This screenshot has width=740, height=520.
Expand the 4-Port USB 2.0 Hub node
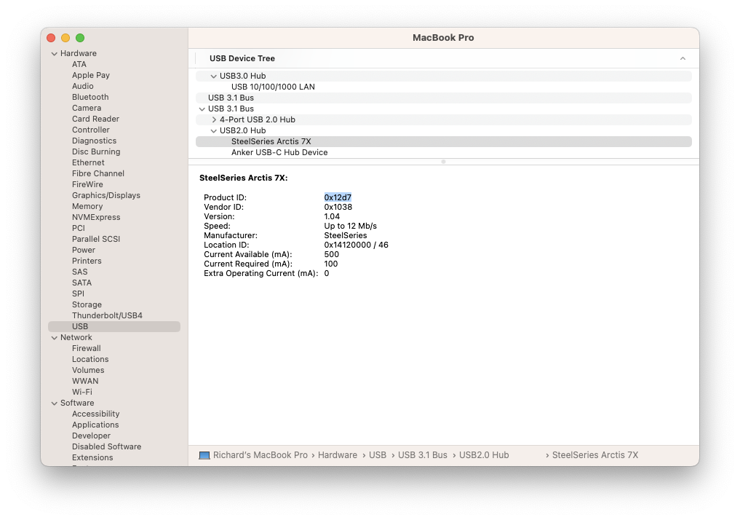214,120
